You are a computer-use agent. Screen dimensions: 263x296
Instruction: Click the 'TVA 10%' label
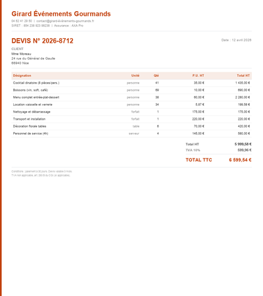click(x=193, y=150)
